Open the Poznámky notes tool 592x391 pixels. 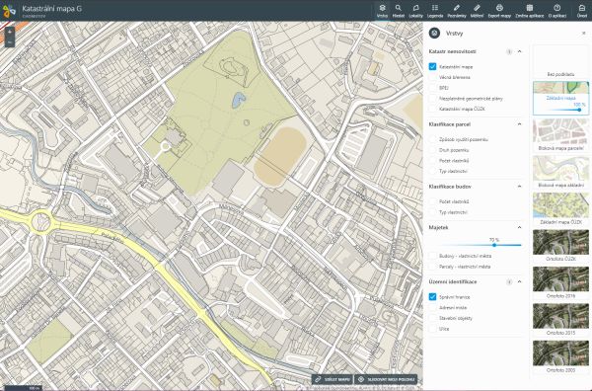[x=457, y=11]
